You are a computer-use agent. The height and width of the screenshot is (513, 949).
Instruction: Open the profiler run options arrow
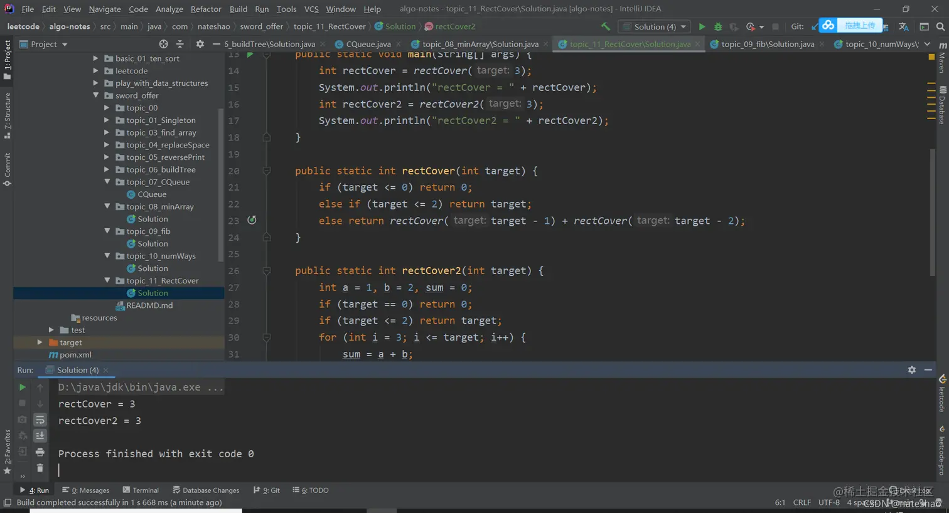pyautogui.click(x=762, y=27)
